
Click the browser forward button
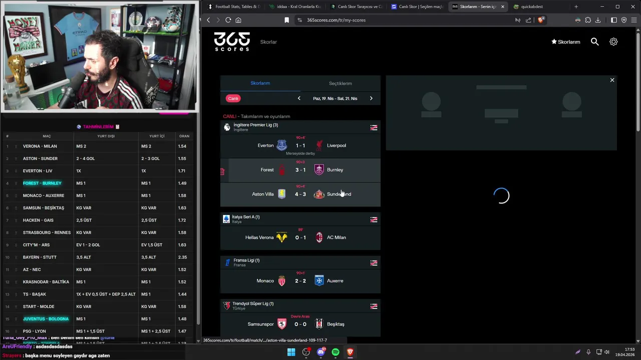(x=218, y=20)
